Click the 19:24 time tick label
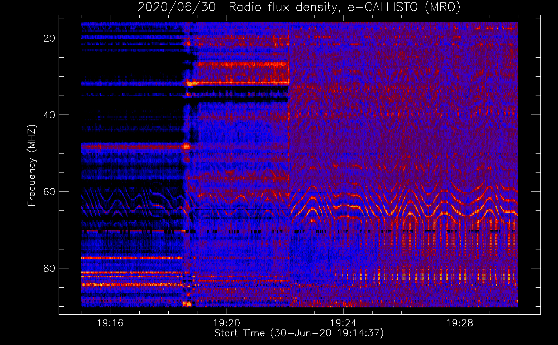This screenshot has height=345, width=558. 343,323
